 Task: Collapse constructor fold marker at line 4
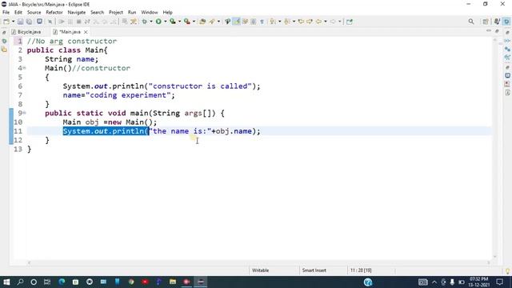coord(25,68)
